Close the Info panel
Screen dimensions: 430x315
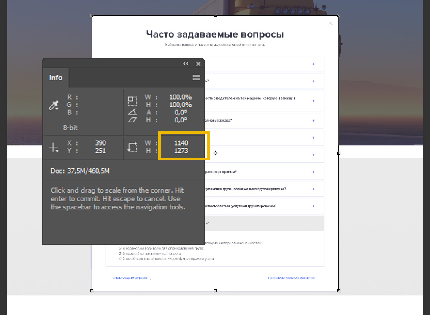tap(198, 64)
